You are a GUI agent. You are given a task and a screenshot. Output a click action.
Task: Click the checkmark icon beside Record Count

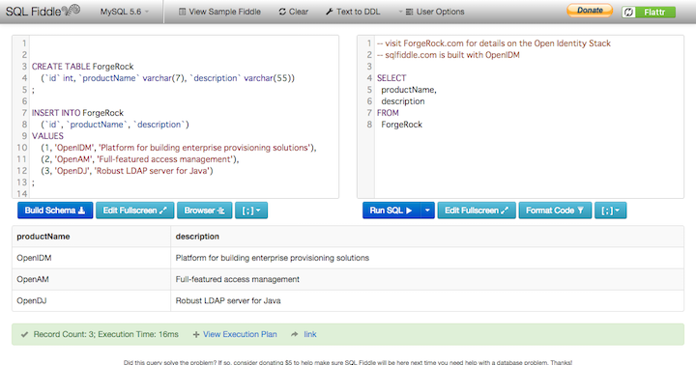(24, 334)
